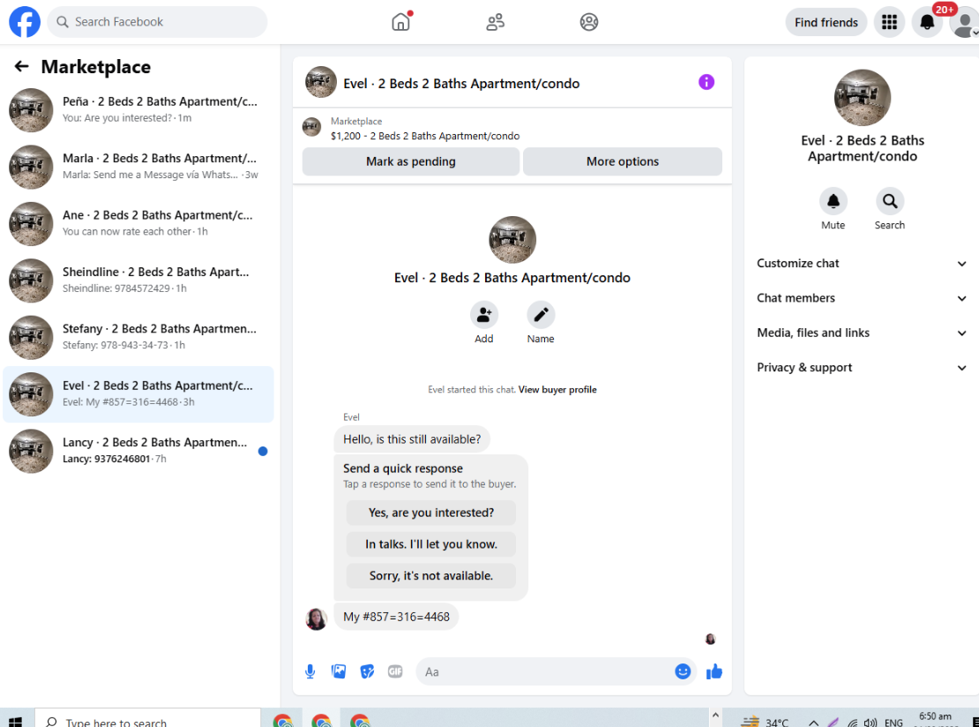Open the account profile menu
The image size is (979, 727).
[x=964, y=24]
